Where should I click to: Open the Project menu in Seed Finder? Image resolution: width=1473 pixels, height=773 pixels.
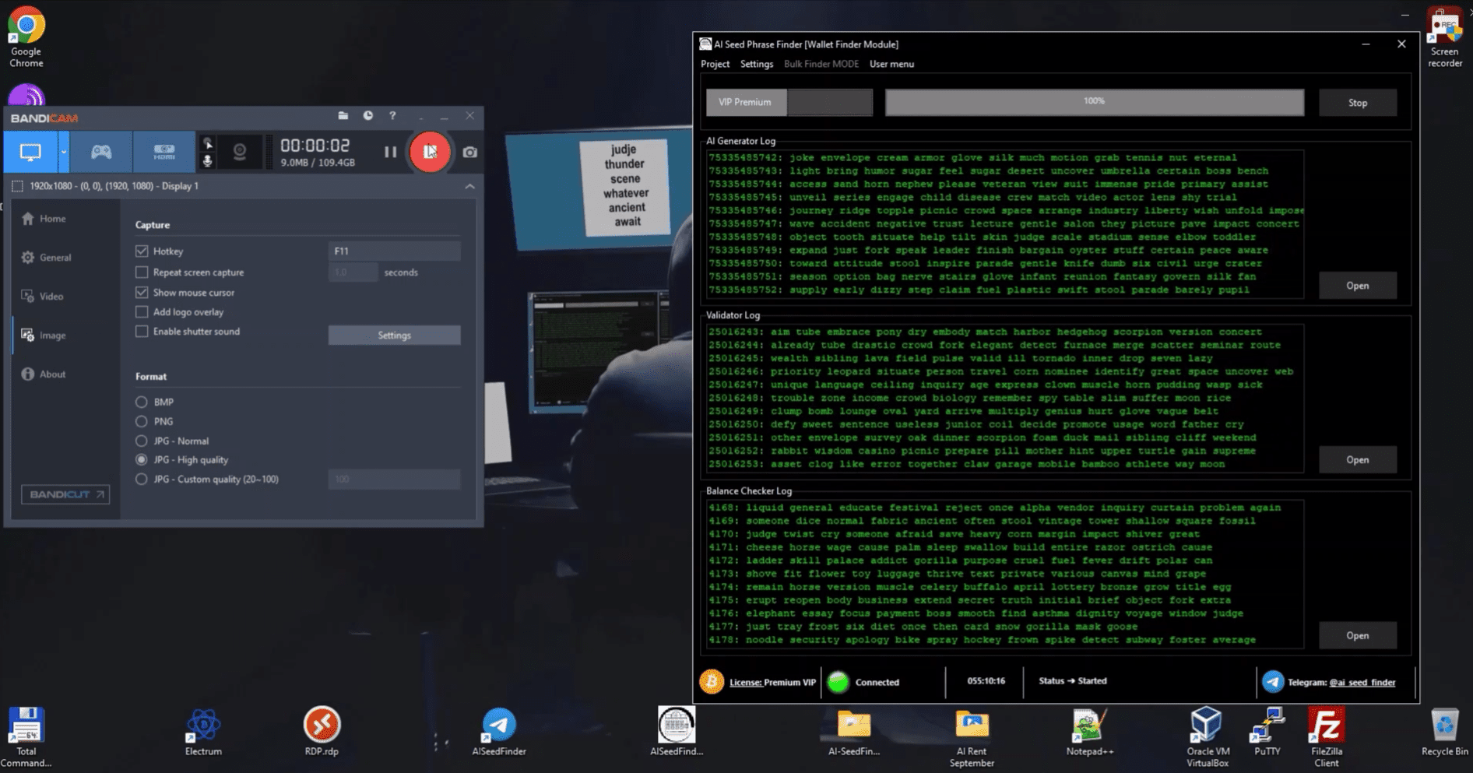[715, 64]
